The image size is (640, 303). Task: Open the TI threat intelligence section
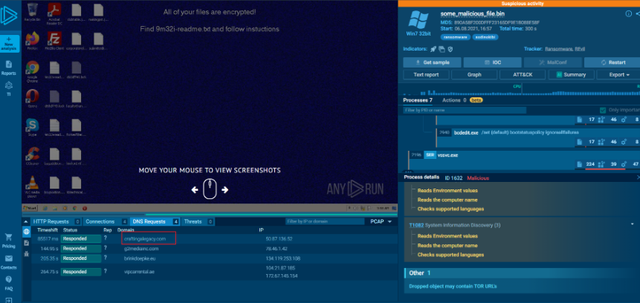[x=9, y=88]
